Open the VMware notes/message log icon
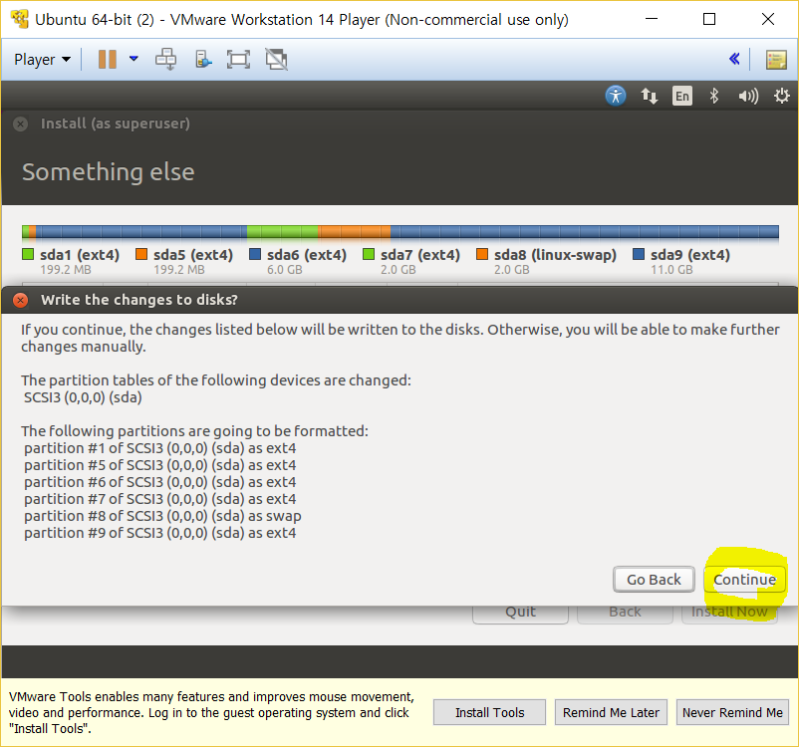This screenshot has width=799, height=747. (776, 60)
